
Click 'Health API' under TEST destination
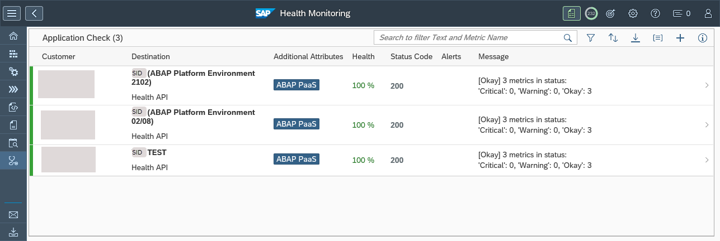pos(149,167)
